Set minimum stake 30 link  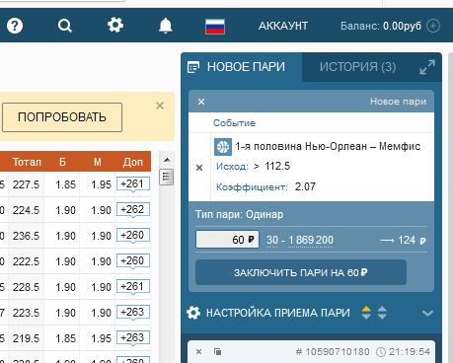272,240
